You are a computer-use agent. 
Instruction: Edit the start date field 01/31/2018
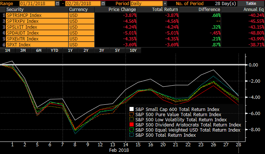click(37, 3)
